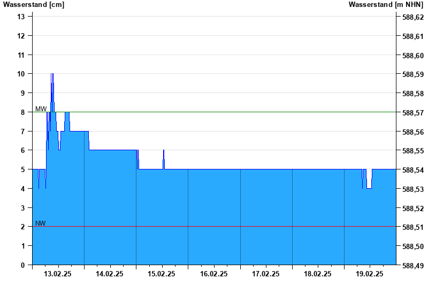Click left axis value 0
Image resolution: width=428 pixels, height=294 pixels.
click(x=22, y=265)
